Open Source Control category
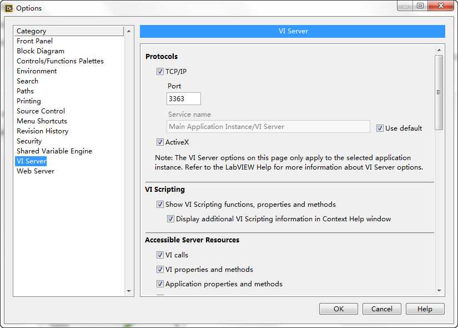This screenshot has width=458, height=328. coord(41,111)
